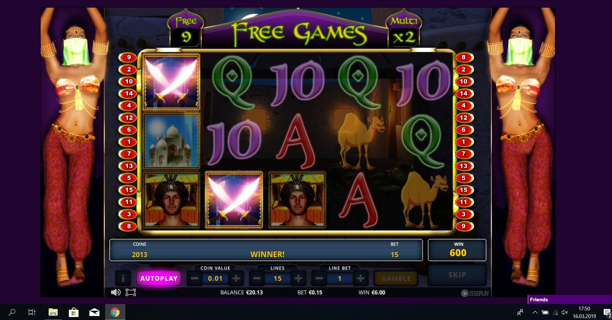Decrease coin value with minus button
This screenshot has height=320, width=612.
point(195,278)
